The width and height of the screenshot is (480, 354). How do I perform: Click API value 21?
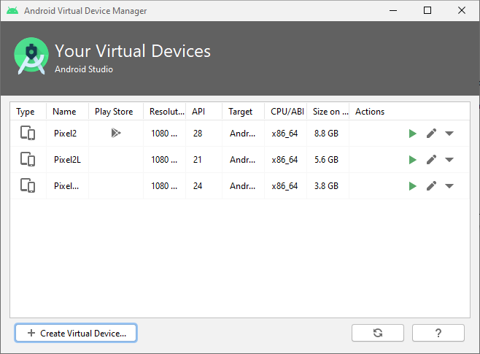[198, 160]
